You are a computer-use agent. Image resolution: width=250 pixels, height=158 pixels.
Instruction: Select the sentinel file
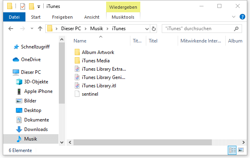click(x=90, y=94)
